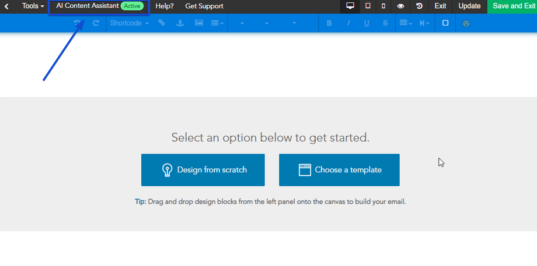
Task: Switch to mobile phone preview mode
Action: [x=383, y=6]
